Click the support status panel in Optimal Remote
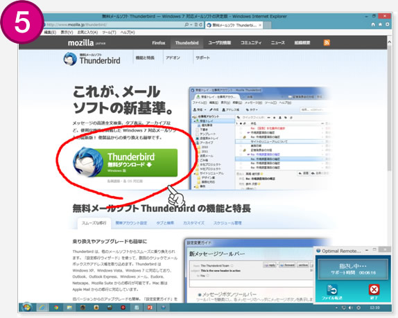Screen dimensions: 398x318 (353, 270)
